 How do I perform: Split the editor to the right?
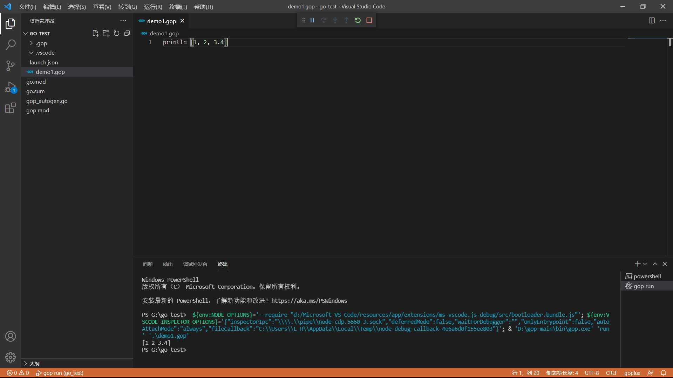652,21
